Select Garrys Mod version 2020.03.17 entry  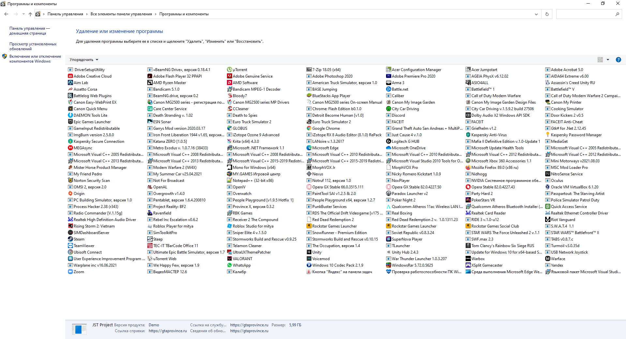pos(176,128)
